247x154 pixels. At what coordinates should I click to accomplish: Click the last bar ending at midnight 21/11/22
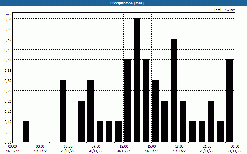tap(229, 101)
